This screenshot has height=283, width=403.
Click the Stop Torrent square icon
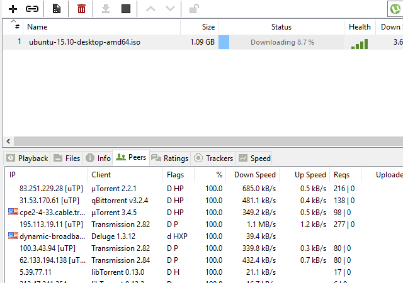click(126, 9)
